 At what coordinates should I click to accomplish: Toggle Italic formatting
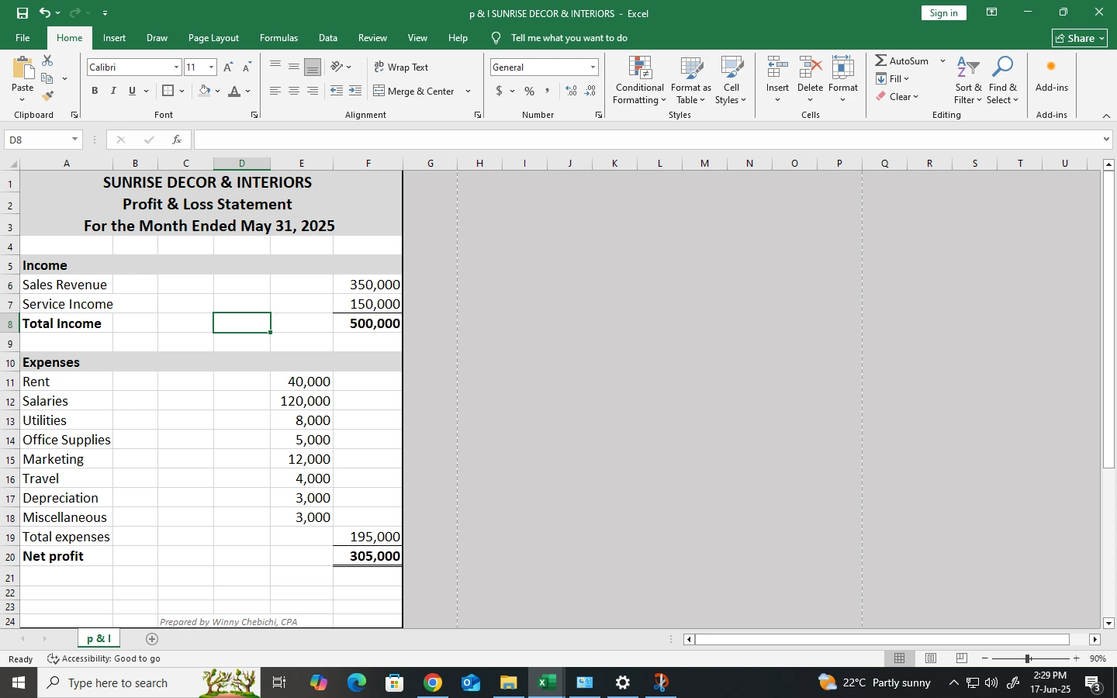click(113, 92)
